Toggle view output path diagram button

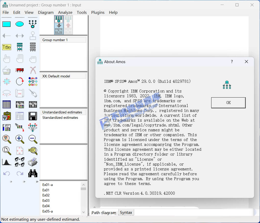pos(68,25)
